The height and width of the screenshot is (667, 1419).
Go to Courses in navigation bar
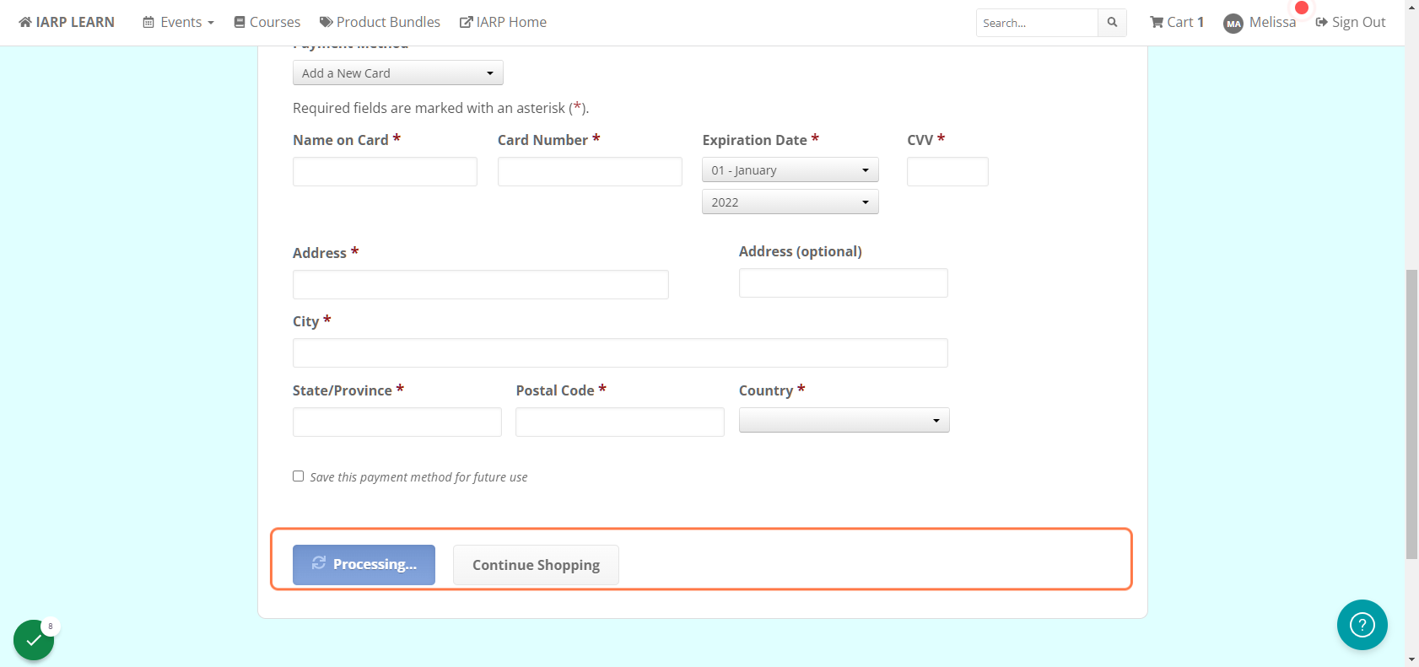(267, 22)
